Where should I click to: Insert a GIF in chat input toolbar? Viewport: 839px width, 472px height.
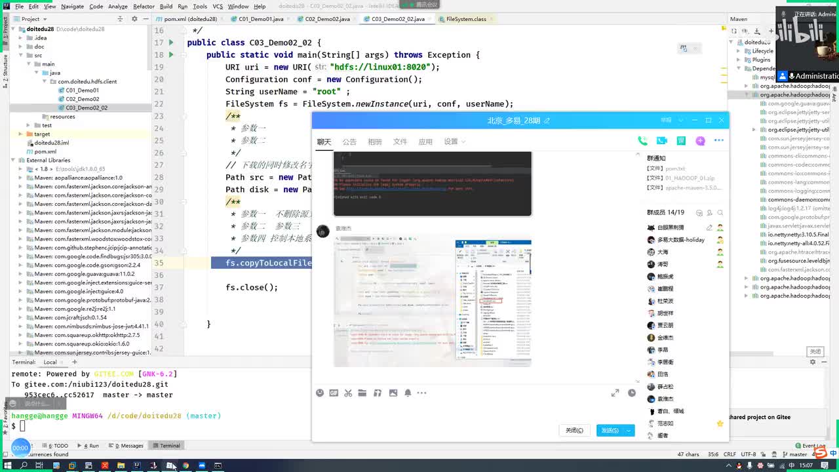[334, 393]
